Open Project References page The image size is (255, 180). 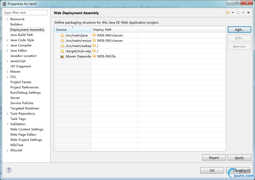pyautogui.click(x=24, y=87)
